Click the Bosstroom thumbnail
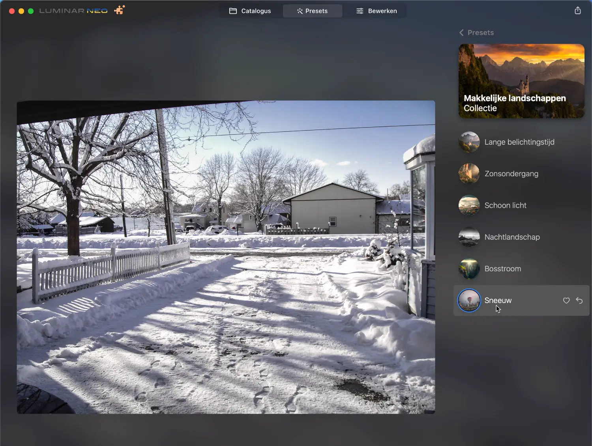Viewport: 592px width, 446px height. 469,269
